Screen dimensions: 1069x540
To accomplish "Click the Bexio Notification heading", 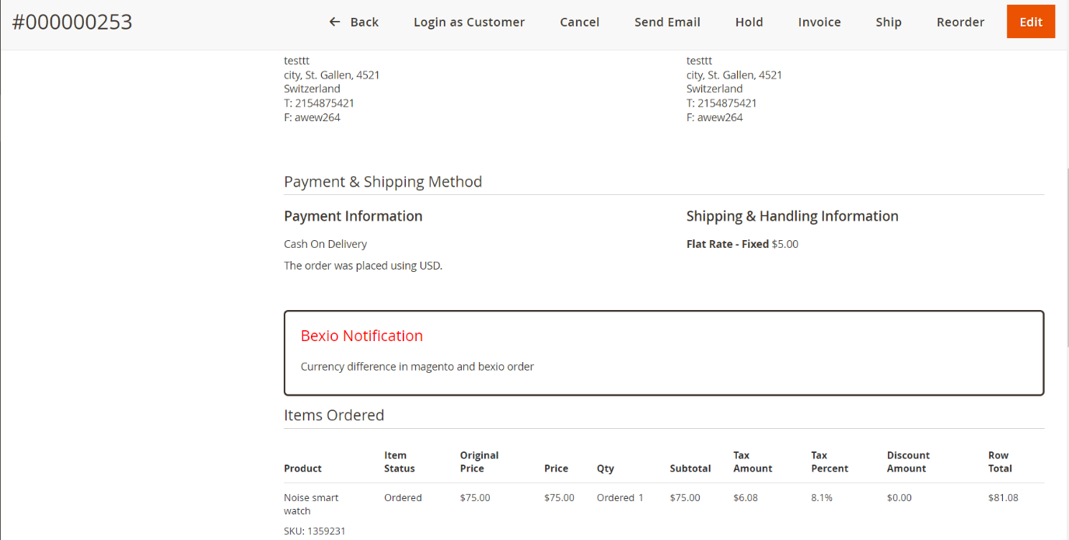I will (x=362, y=336).
